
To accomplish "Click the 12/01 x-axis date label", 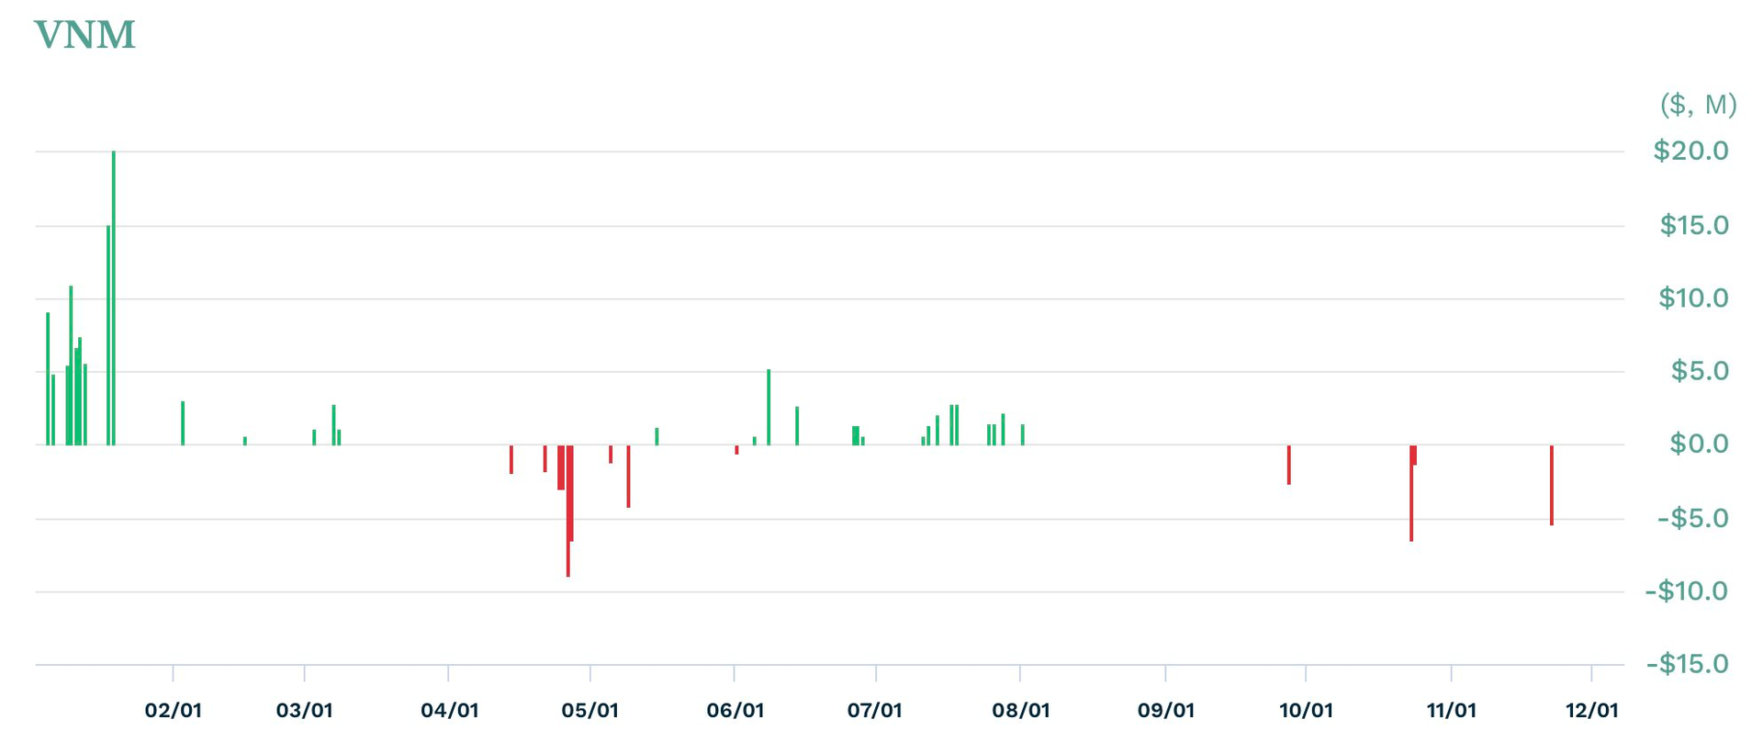I will [1592, 711].
